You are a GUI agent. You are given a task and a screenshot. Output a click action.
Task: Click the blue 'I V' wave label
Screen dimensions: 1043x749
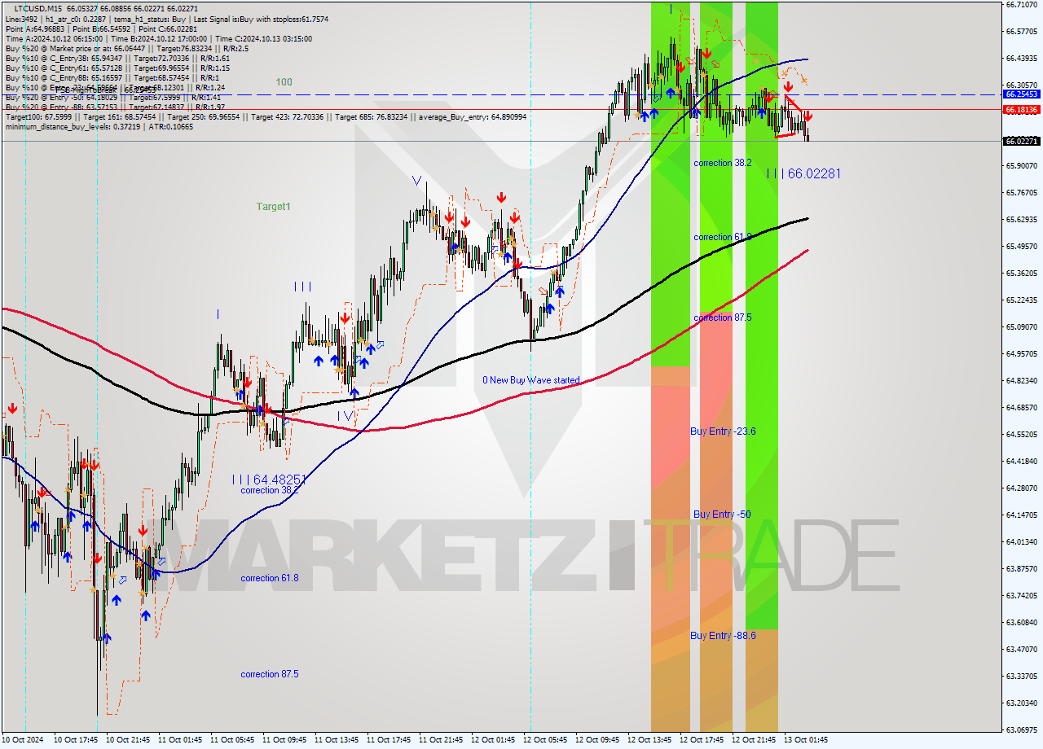click(x=347, y=415)
